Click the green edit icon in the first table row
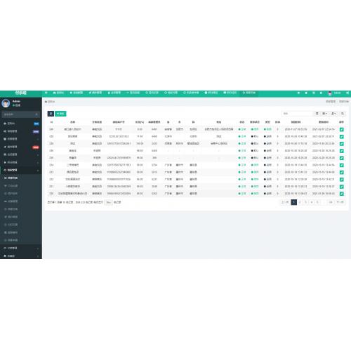351x351 pixels. (x=341, y=129)
